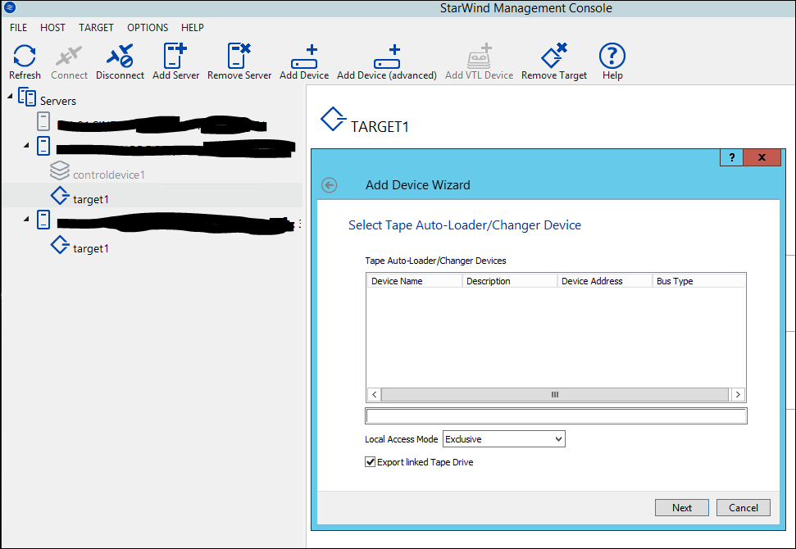This screenshot has height=549, width=796.
Task: Sort by the Device Name column
Action: coord(414,280)
